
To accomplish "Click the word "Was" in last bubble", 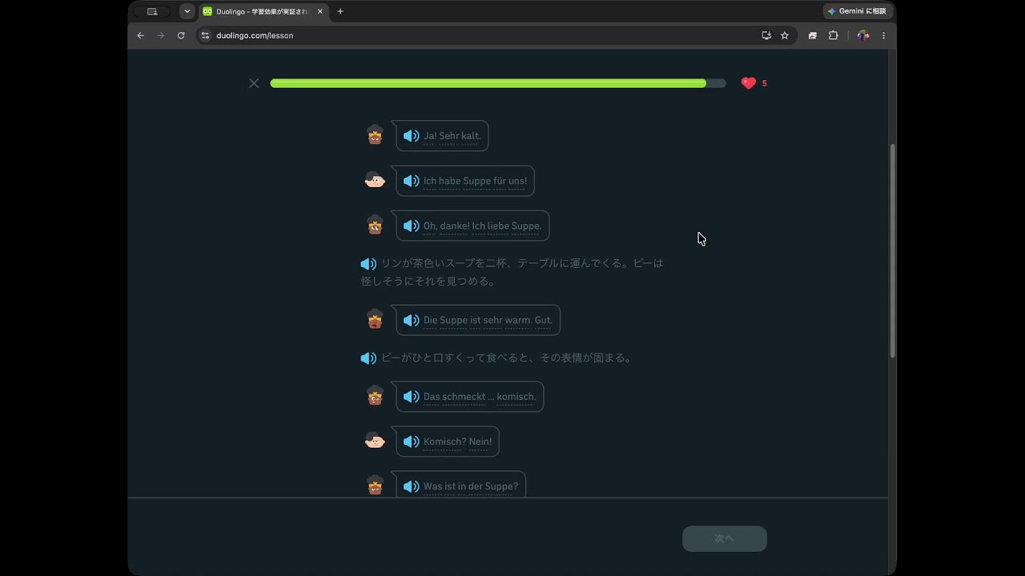I will 432,486.
